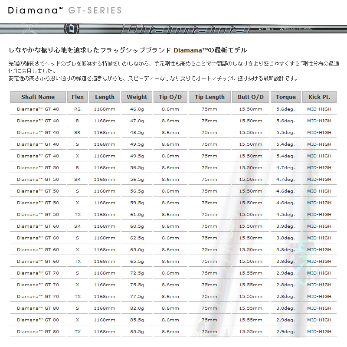Click the Torque column header
The height and width of the screenshot is (347, 347).
pyautogui.click(x=286, y=97)
